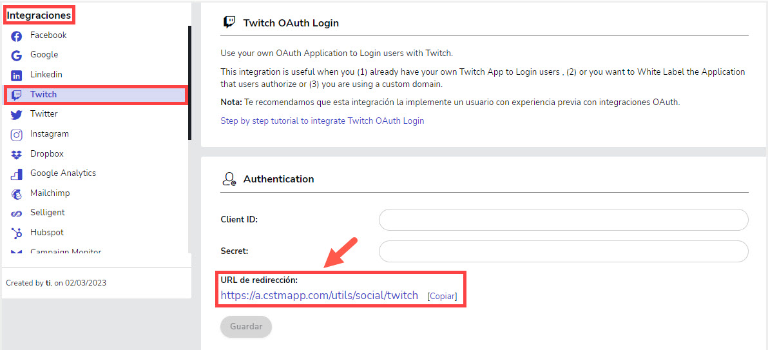This screenshot has width=768, height=350.
Task: Open the Campaign Monitor integration
Action: pyautogui.click(x=66, y=251)
